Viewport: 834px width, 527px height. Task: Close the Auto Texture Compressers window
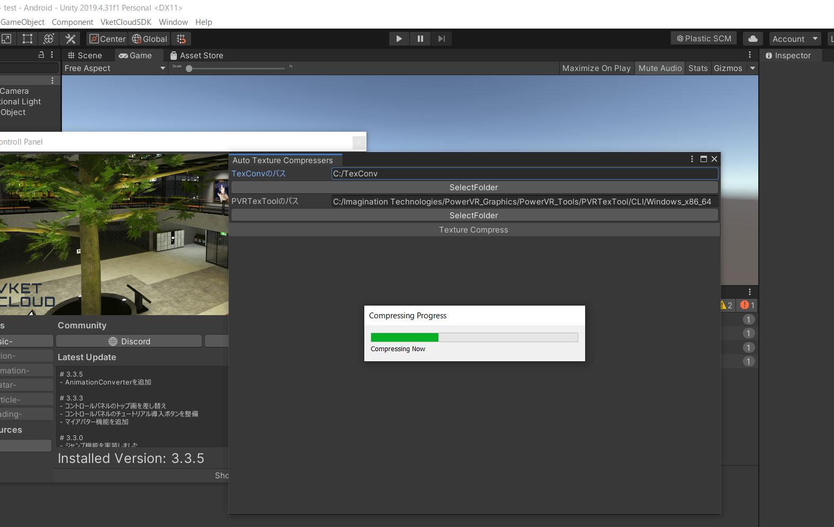pyautogui.click(x=714, y=159)
